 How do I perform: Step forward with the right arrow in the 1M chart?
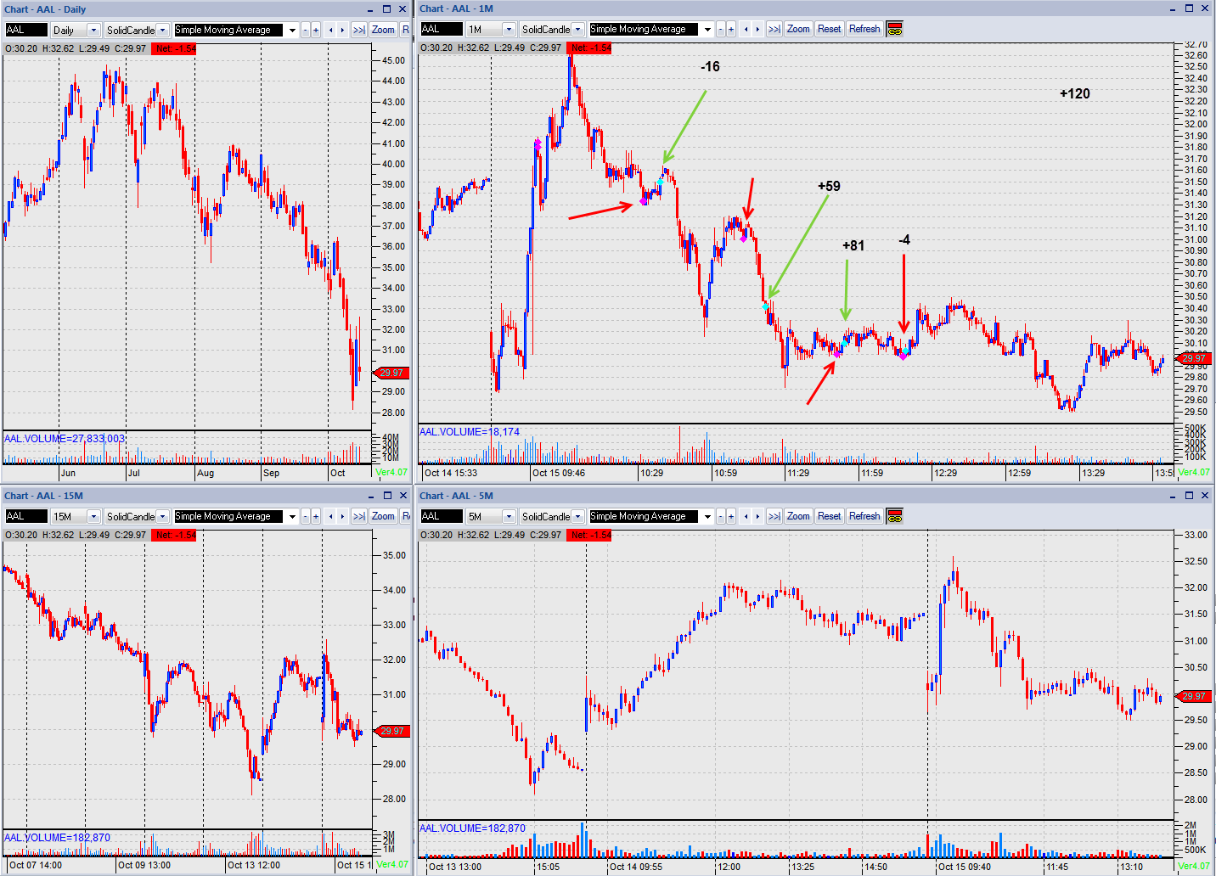coord(758,29)
